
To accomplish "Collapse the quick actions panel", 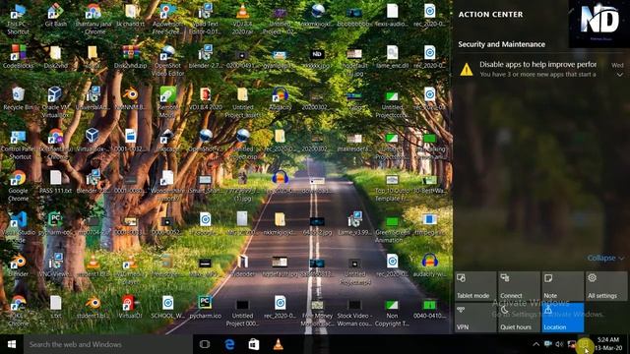I will [605, 258].
